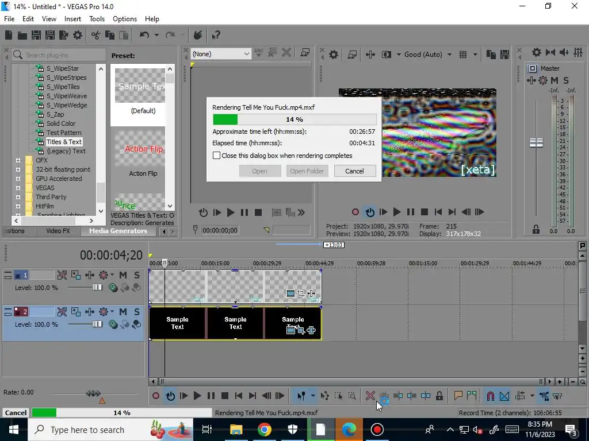Viewport: 589px width, 441px height.
Task: Toggle Auto Ripple icon in bottom toolbar
Action: (x=520, y=396)
